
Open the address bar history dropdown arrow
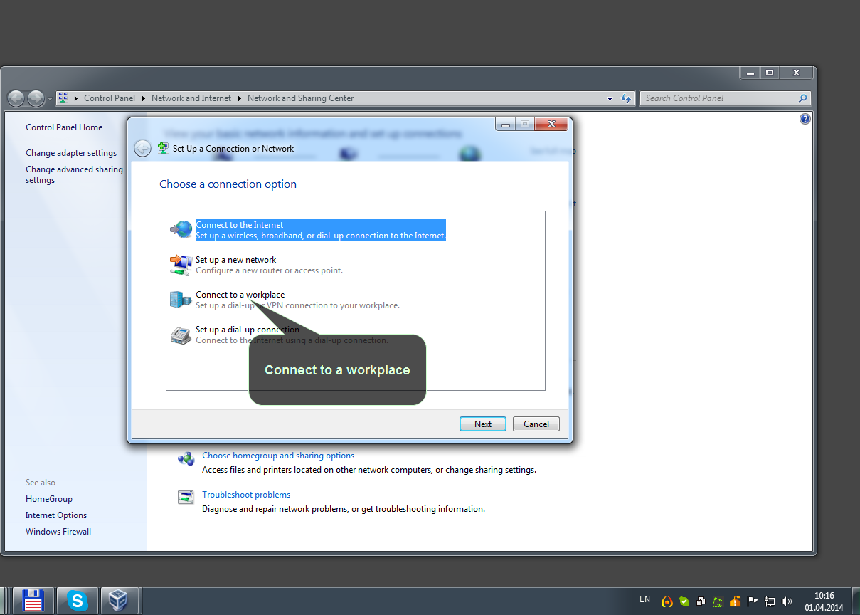610,99
